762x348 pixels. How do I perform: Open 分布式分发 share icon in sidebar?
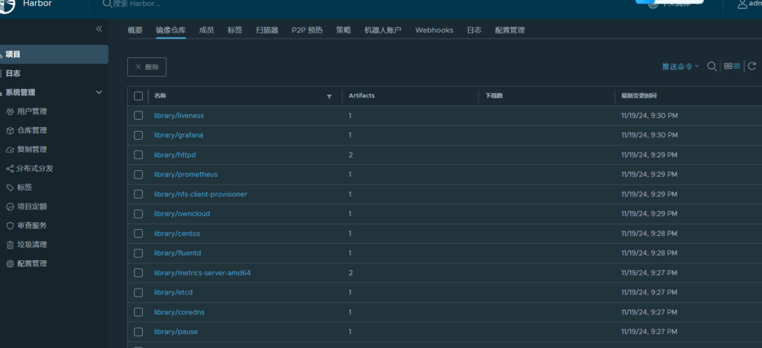pyautogui.click(x=10, y=169)
